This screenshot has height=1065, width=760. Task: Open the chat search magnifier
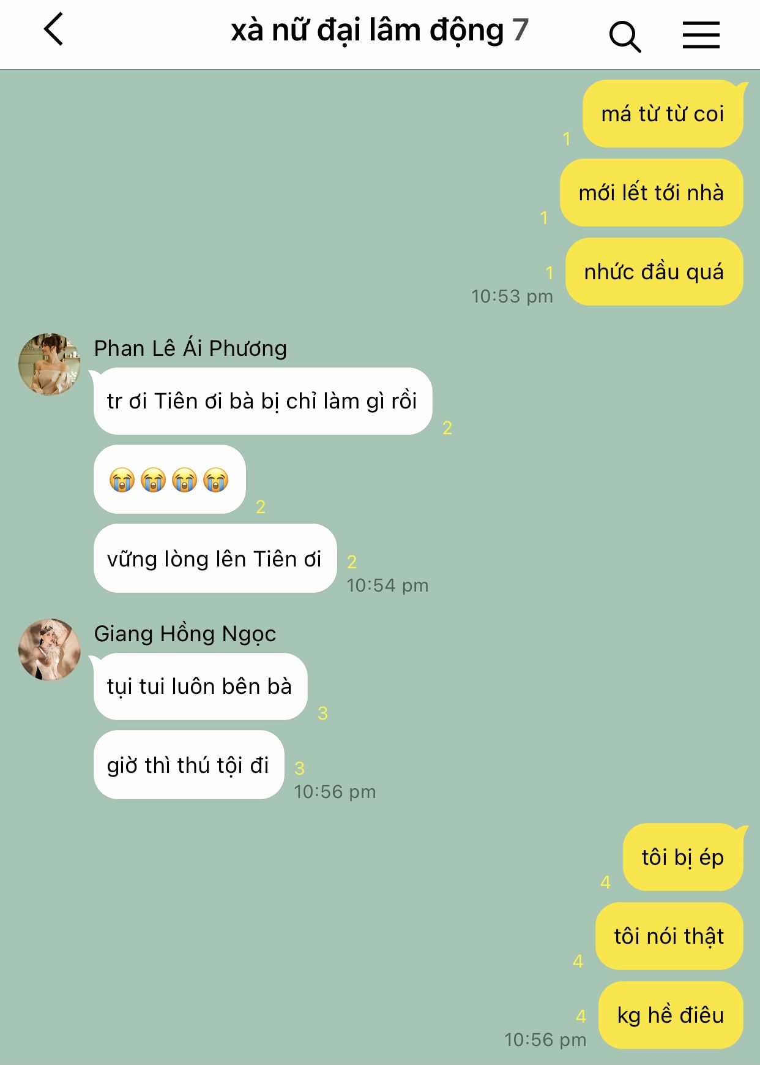pyautogui.click(x=625, y=36)
